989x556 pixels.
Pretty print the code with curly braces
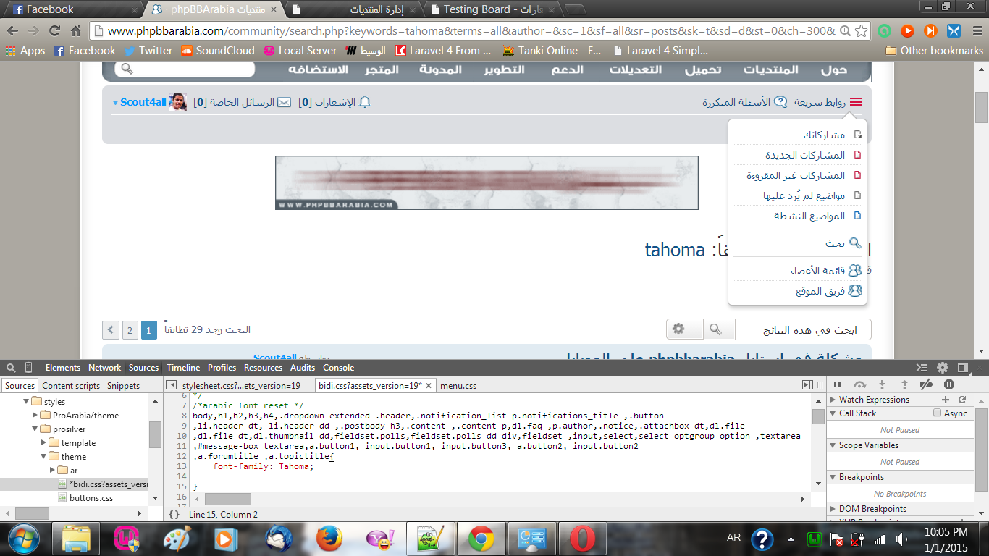pos(174,515)
